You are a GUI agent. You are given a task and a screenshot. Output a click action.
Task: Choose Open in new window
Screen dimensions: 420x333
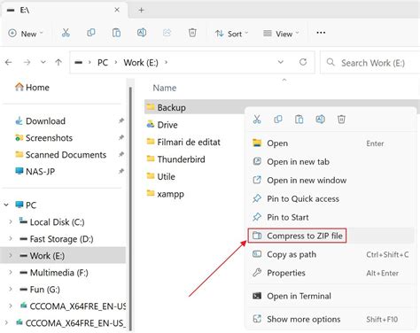click(x=331, y=180)
